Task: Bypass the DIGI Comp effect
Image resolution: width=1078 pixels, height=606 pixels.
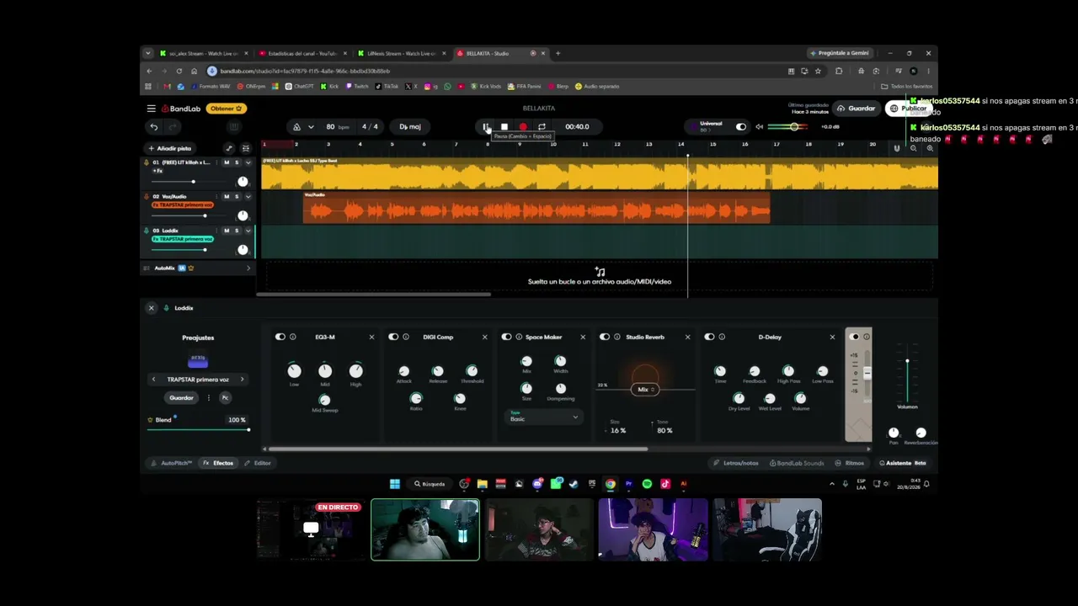Action: (393, 337)
